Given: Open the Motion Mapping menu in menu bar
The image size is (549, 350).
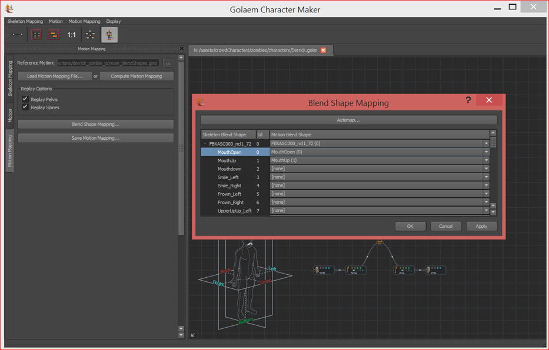Looking at the screenshot, I should point(84,21).
